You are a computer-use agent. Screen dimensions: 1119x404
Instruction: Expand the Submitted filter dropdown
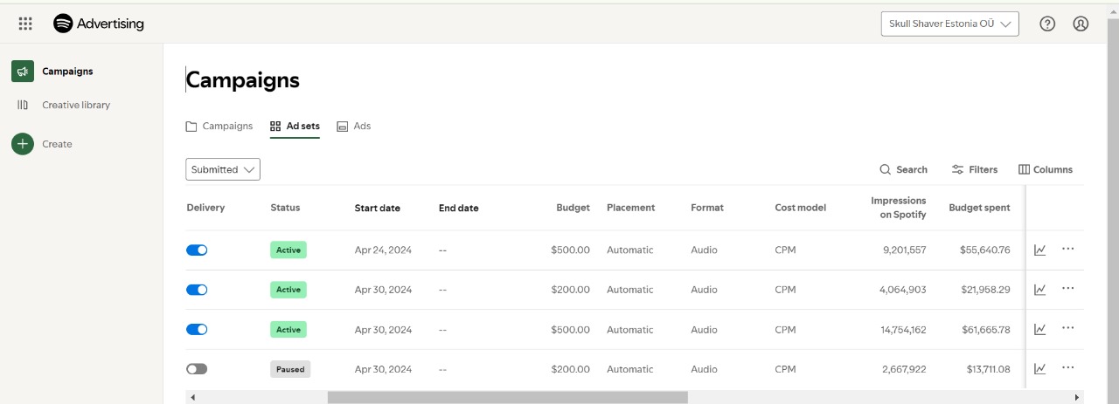point(223,169)
